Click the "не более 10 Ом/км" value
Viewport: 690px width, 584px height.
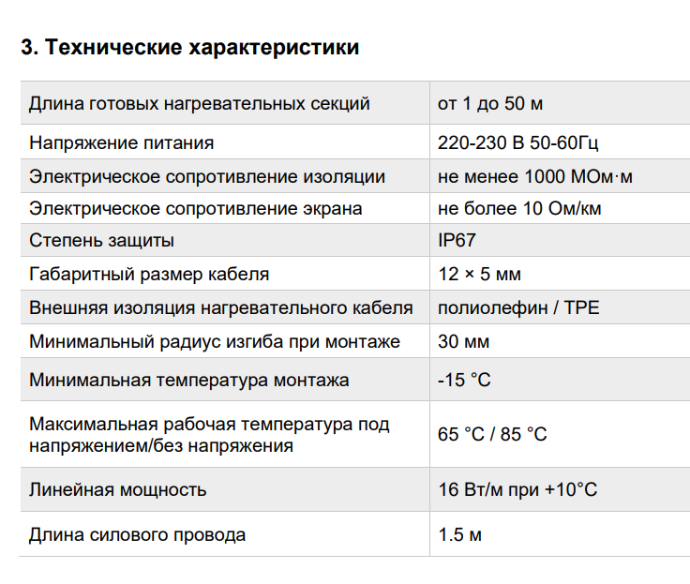point(519,209)
